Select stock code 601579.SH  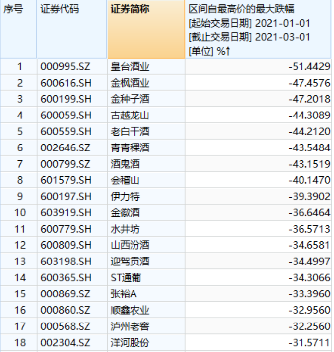[66, 180]
